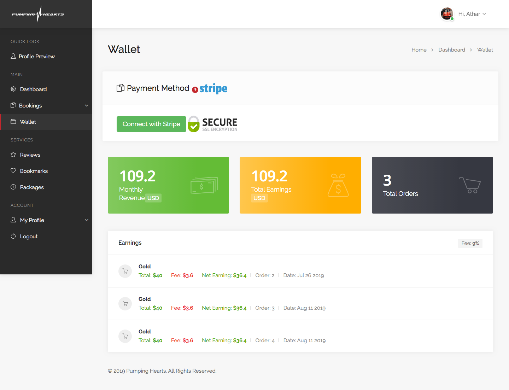509x390 pixels.
Task: Click cart icon of Order 3 row
Action: (x=125, y=304)
